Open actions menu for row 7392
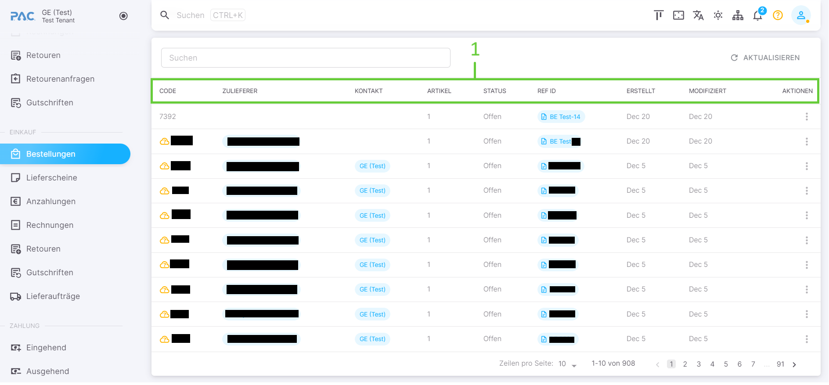The width and height of the screenshot is (829, 385). coord(807,116)
